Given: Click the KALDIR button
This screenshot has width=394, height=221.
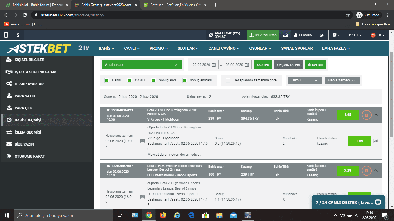Looking at the screenshot, I should tap(315, 65).
